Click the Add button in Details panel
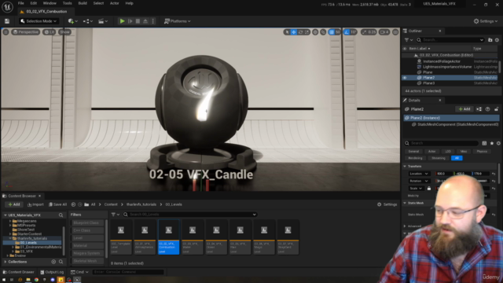503x283 pixels. 464,109
